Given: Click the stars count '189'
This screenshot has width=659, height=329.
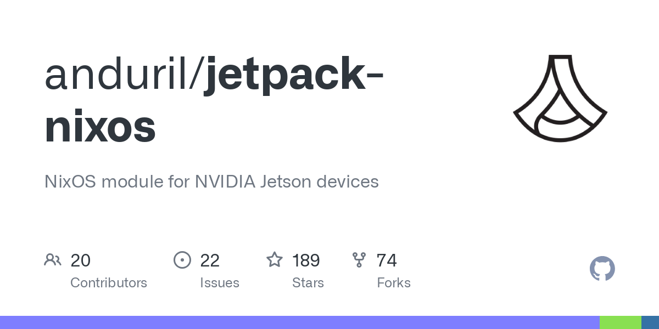Looking at the screenshot, I should (306, 260).
